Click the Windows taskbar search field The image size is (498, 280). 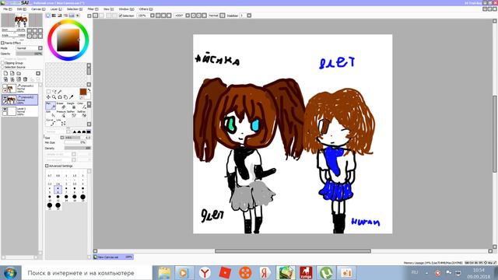pyautogui.click(x=86, y=273)
